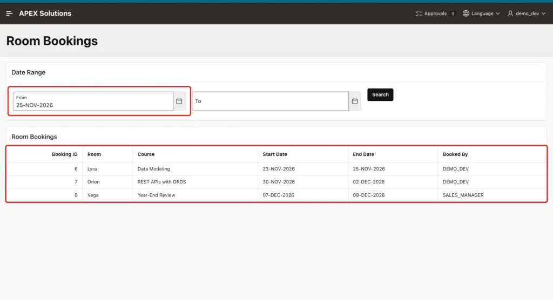Click the Room Bookings page heading
Viewport: 553px width, 300px height.
(x=52, y=41)
